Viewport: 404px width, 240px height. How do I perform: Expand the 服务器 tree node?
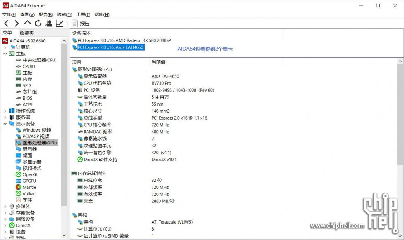coord(5,117)
